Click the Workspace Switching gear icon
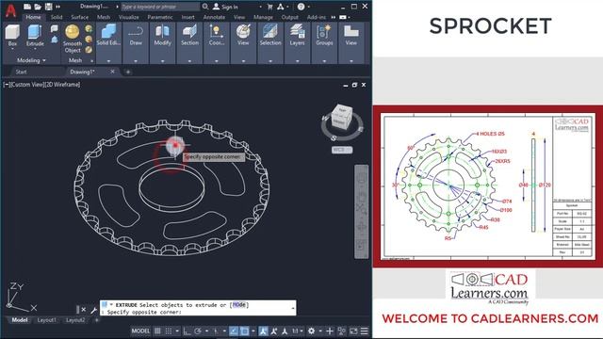 (x=311, y=331)
